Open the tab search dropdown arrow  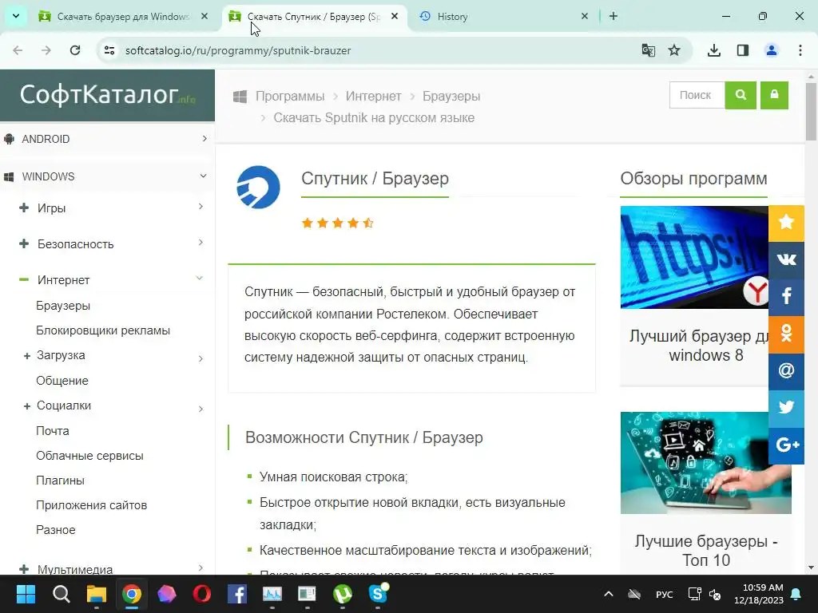[x=16, y=16]
